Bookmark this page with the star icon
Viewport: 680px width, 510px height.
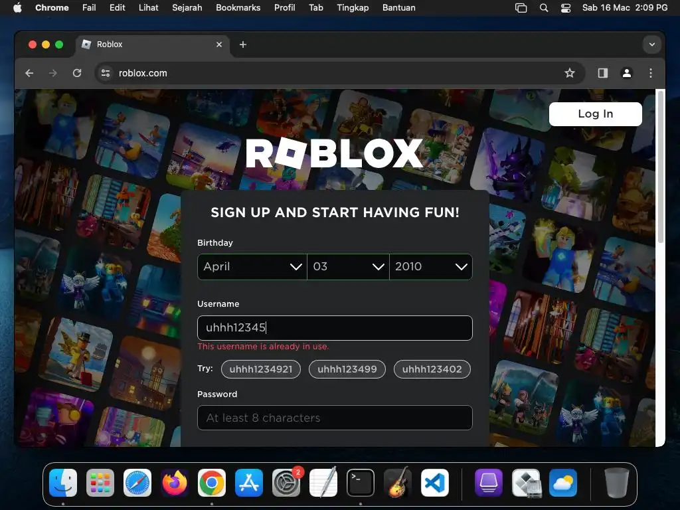[x=569, y=73]
